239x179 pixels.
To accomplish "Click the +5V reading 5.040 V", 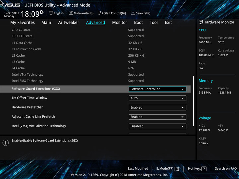I will click(x=223, y=130).
